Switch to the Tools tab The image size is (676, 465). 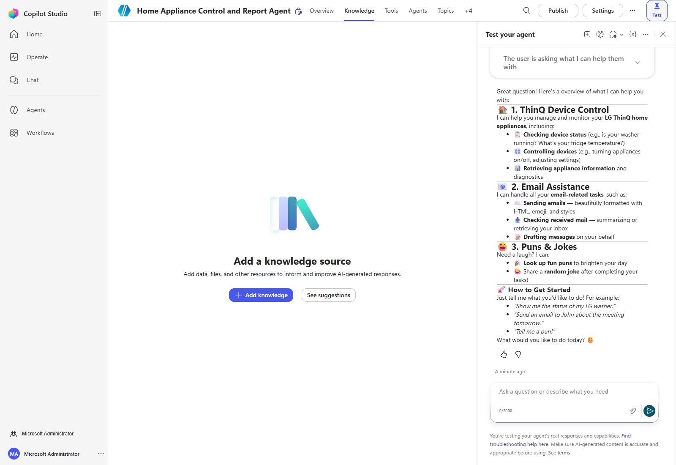391,11
